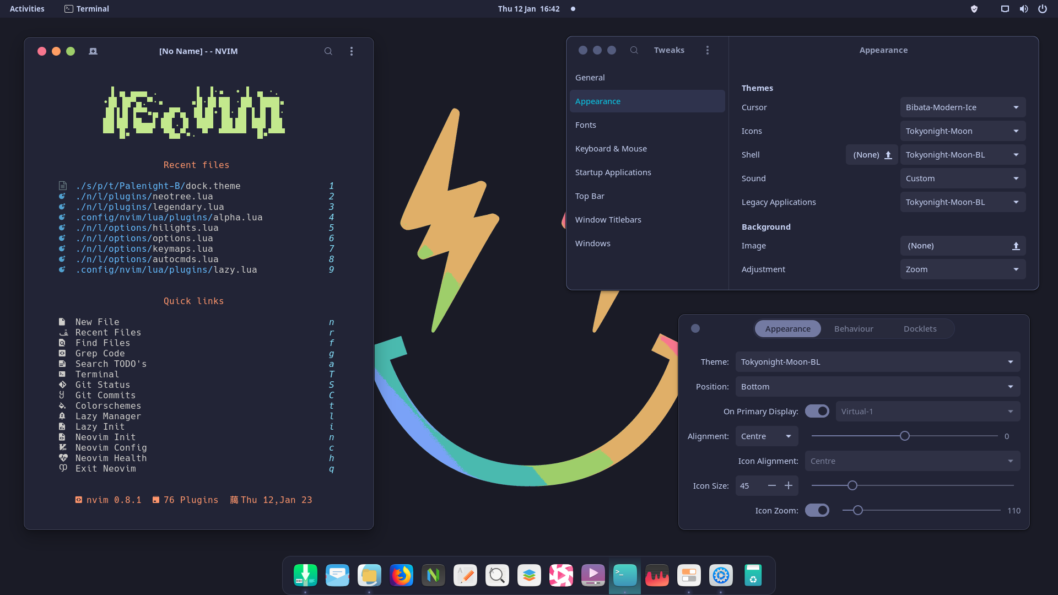The height and width of the screenshot is (595, 1058).
Task: Launch the document viewer magnifier icon in the dock
Action: 497,575
